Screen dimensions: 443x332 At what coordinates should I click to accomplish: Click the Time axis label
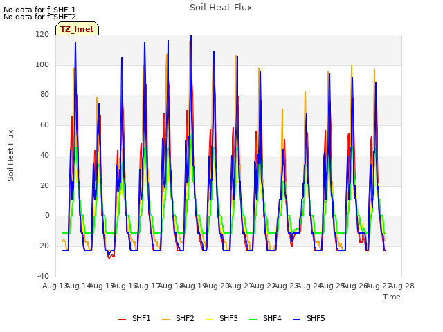(x=392, y=297)
